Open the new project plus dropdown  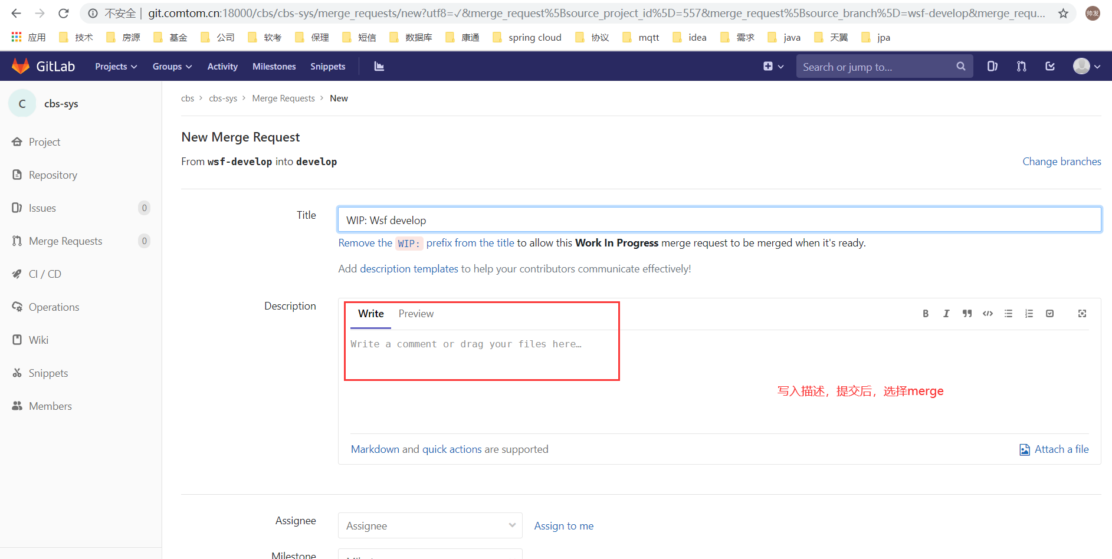pos(773,66)
